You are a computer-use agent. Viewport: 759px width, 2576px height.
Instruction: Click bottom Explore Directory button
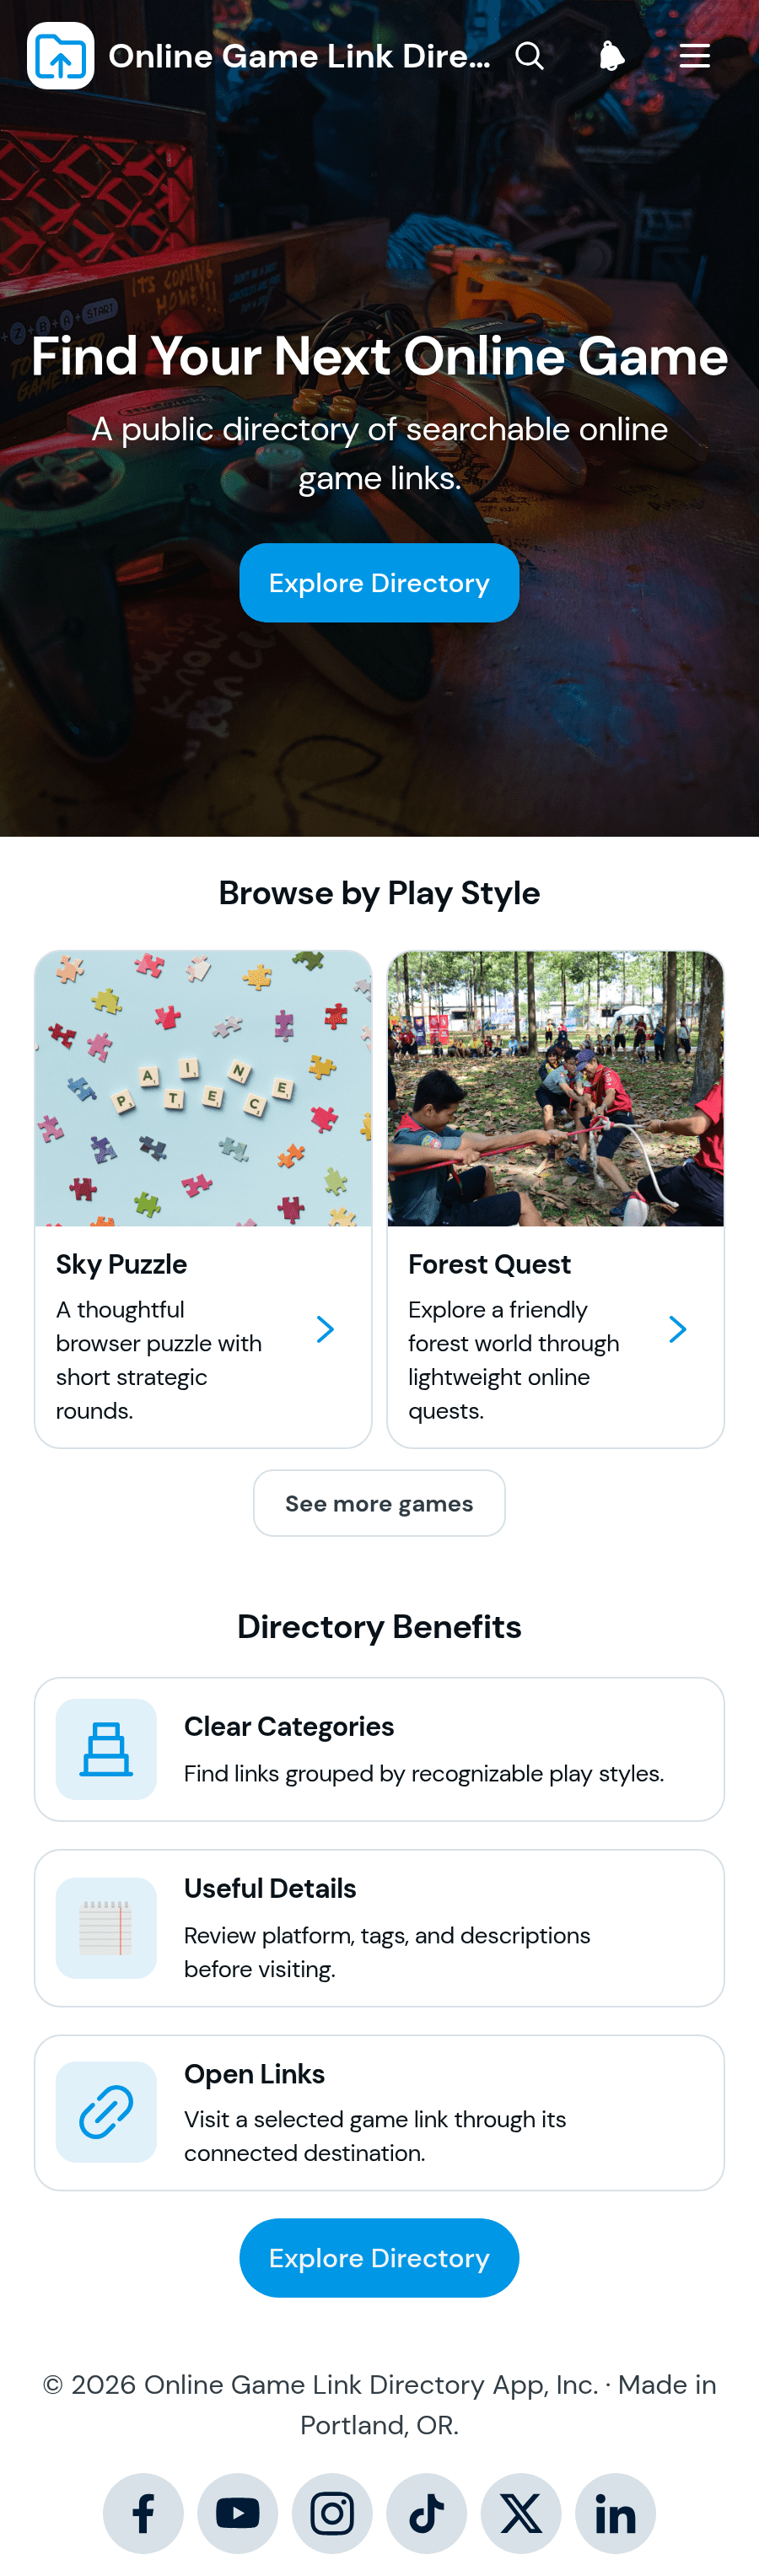click(379, 2258)
